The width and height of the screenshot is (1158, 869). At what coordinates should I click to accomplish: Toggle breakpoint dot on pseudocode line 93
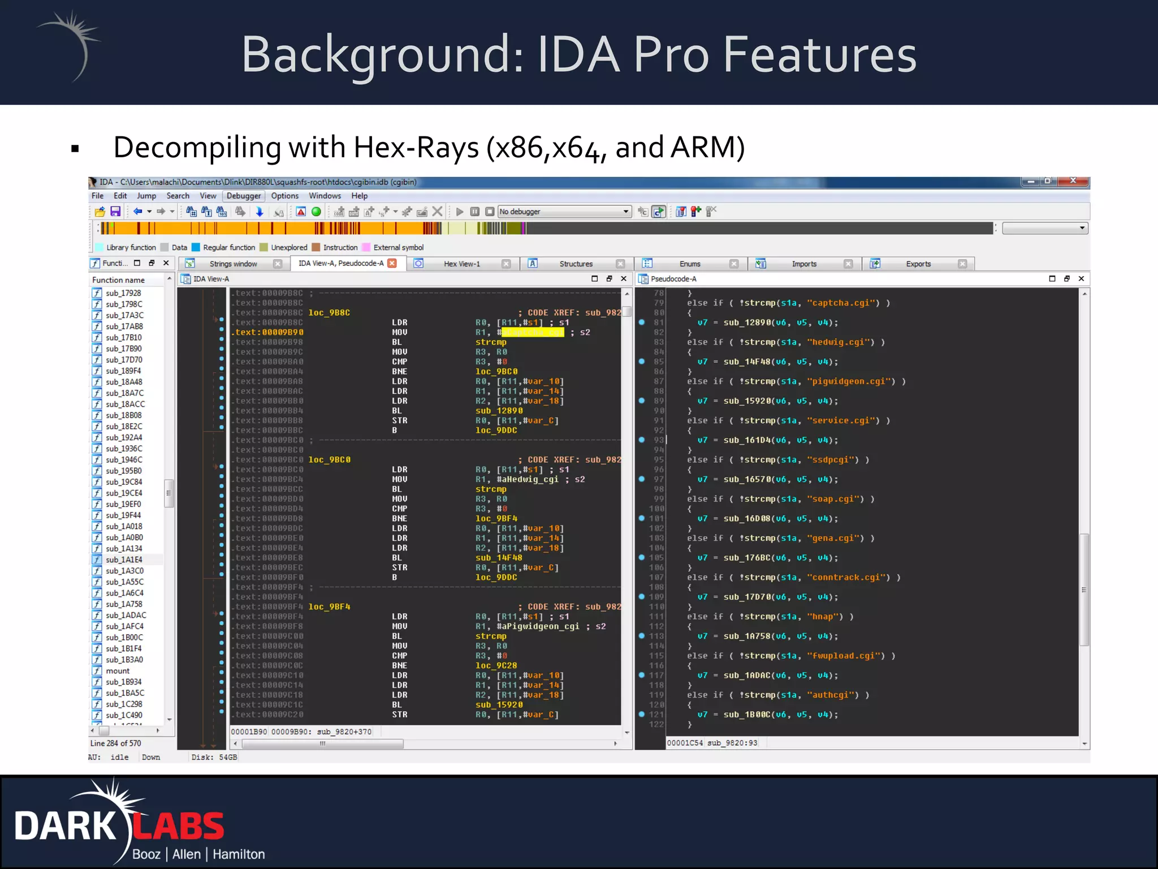click(x=642, y=440)
